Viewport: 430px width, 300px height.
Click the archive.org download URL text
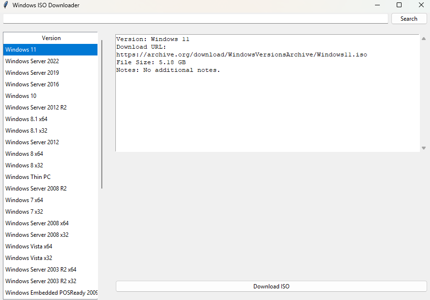242,55
